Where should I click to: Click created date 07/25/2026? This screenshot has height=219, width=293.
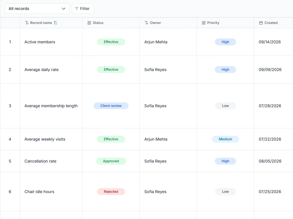tap(270, 192)
